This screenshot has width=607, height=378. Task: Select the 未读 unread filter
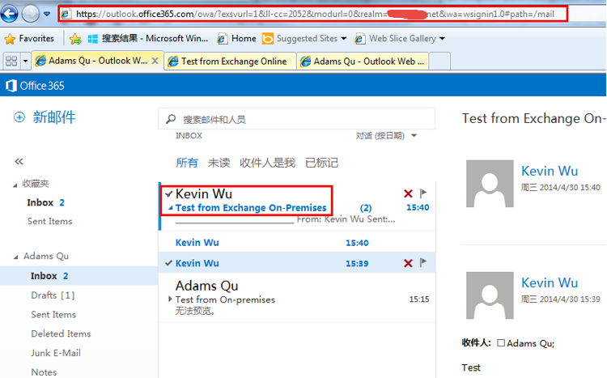pyautogui.click(x=219, y=163)
